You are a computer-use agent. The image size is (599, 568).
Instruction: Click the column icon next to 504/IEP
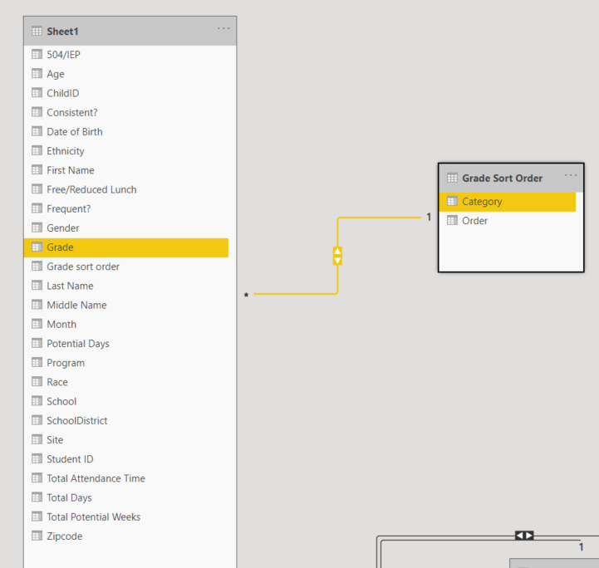coord(37,55)
